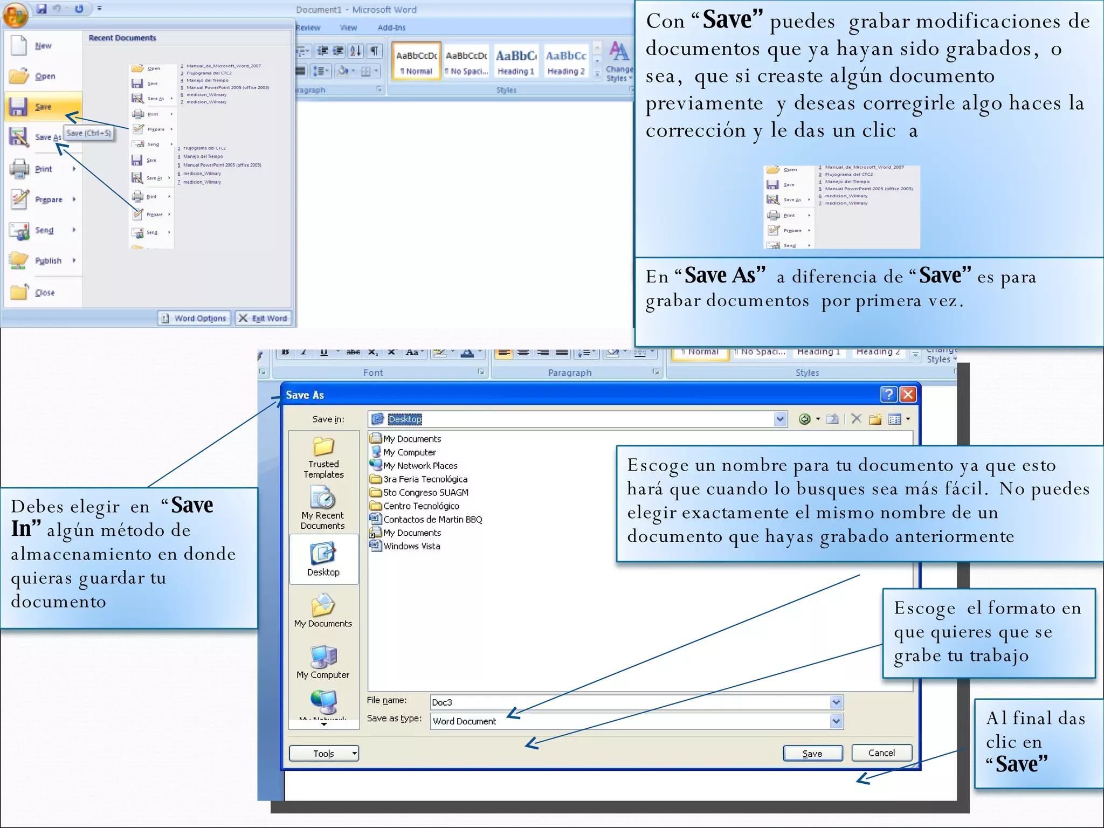Screen dimensions: 1104x828
Task: Click the Create New Folder icon in the Save As toolbar
Action: pyautogui.click(x=875, y=419)
